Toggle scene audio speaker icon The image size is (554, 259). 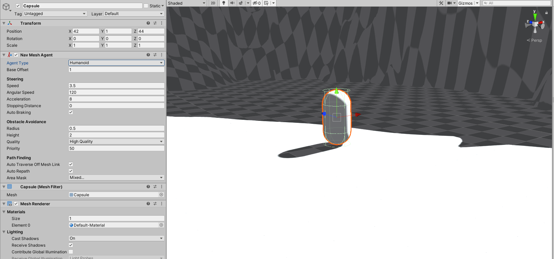point(232,3)
